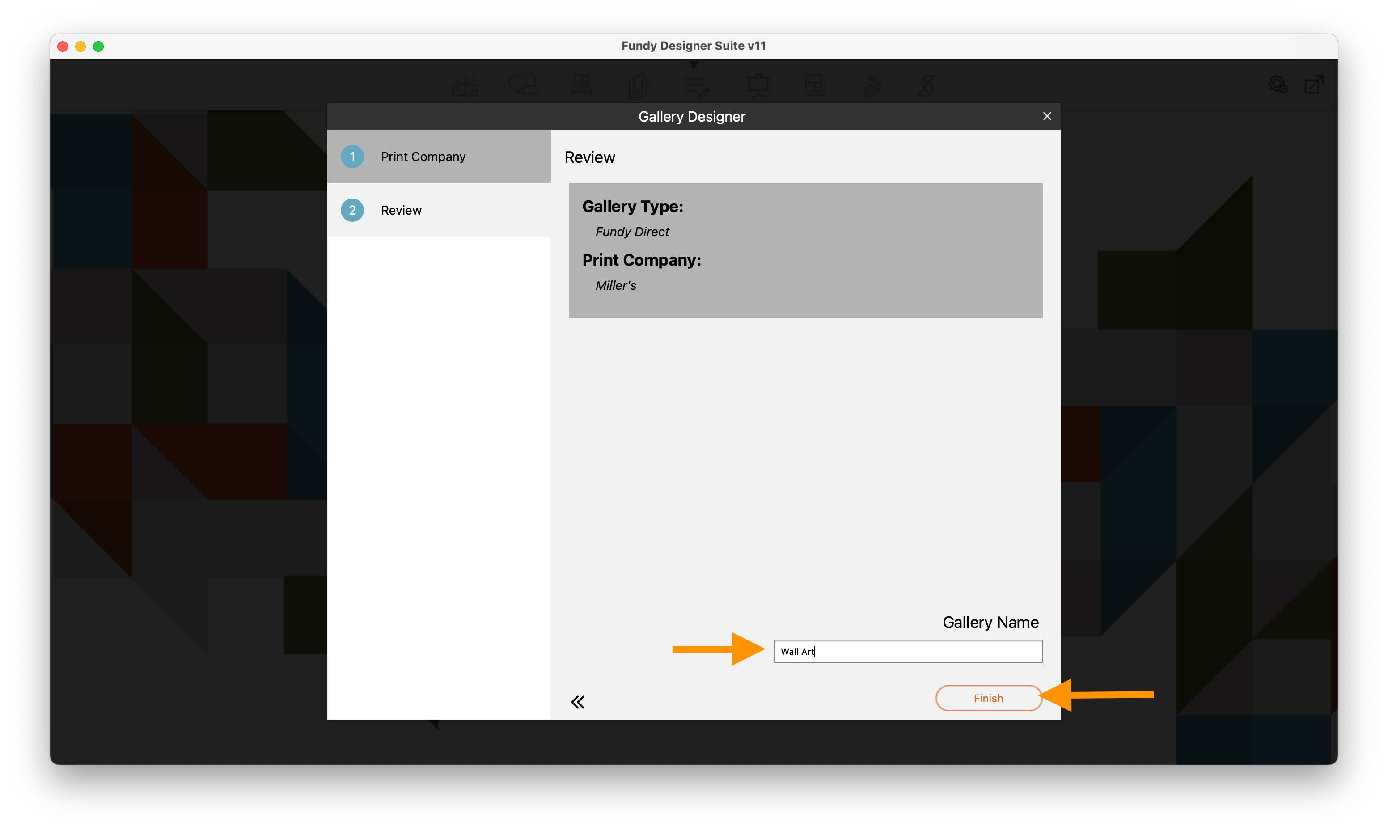The width and height of the screenshot is (1388, 831).
Task: Open the lines with pencil icon in toolbar
Action: tap(698, 86)
